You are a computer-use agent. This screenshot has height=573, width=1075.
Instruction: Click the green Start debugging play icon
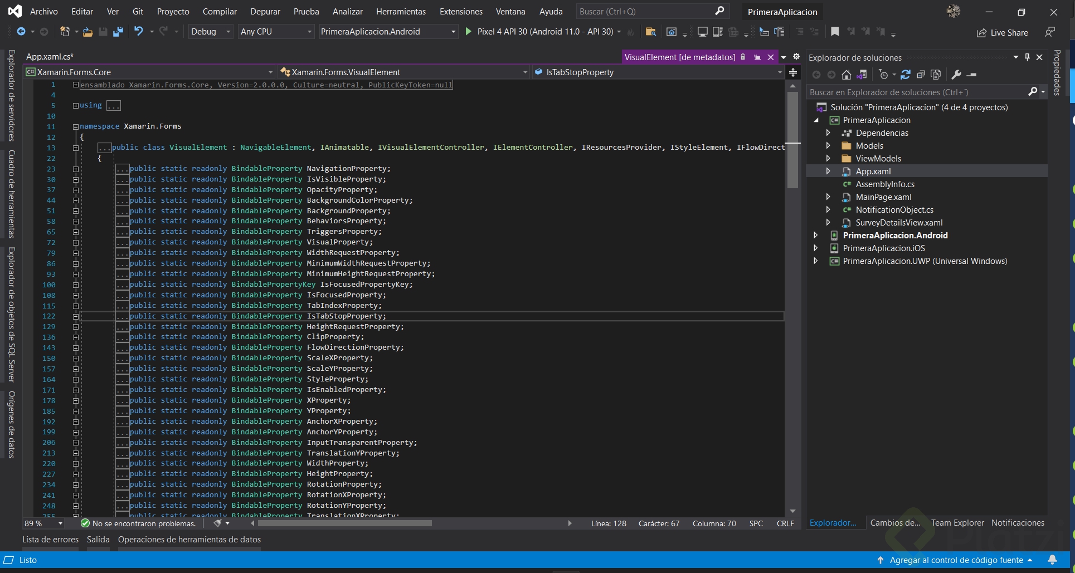point(469,32)
